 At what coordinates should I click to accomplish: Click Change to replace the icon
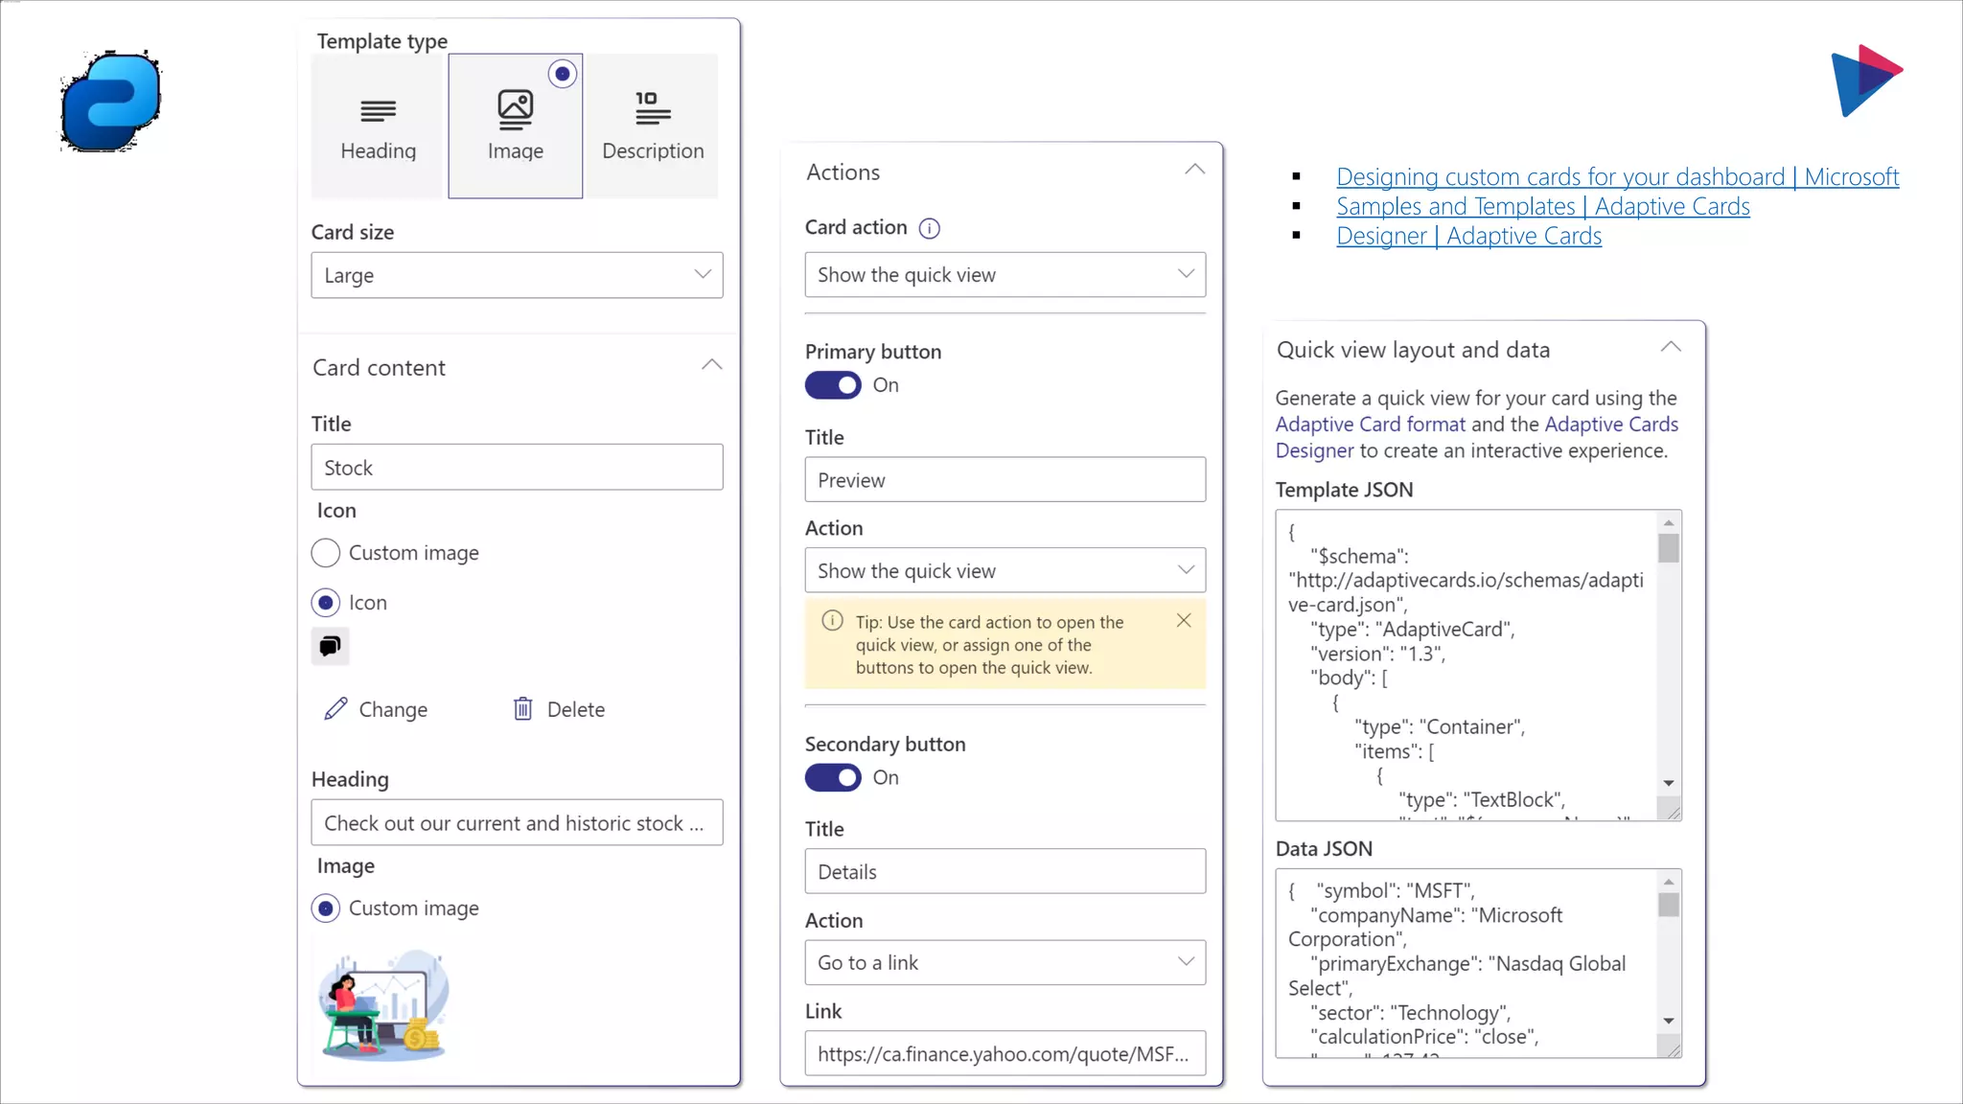376,709
